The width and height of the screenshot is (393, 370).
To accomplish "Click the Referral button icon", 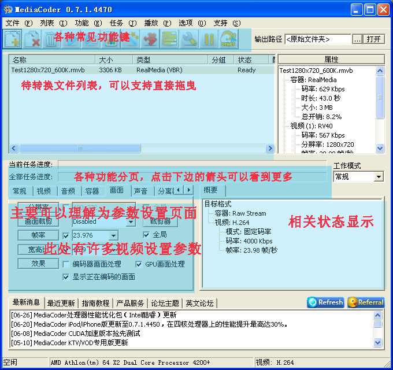I will click(366, 302).
